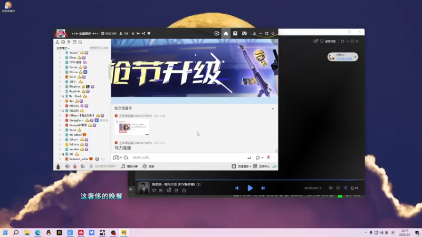
Task: Close the user notification popup in player
Action: (x=356, y=57)
